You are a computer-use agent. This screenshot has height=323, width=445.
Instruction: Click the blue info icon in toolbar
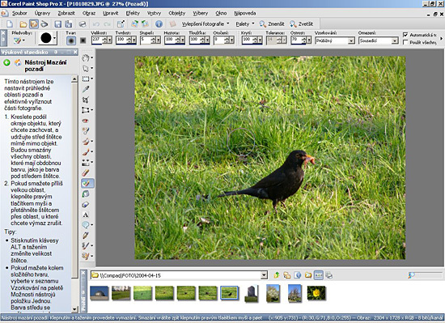[159, 23]
